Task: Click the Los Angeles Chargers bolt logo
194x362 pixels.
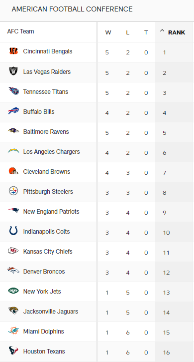Action: 13,151
